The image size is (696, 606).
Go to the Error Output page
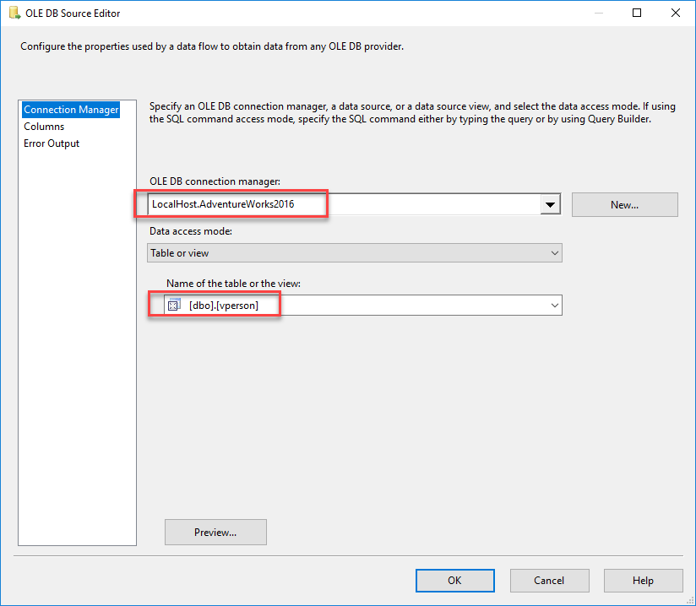[x=52, y=143]
